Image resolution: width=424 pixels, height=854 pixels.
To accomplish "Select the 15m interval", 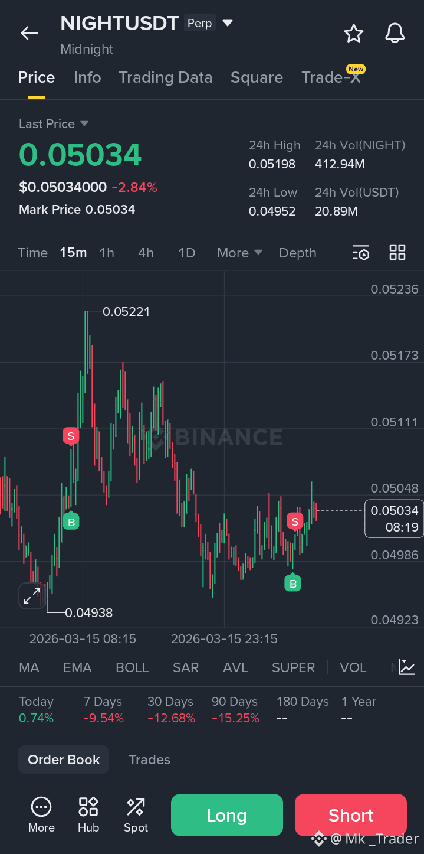I will tap(73, 253).
